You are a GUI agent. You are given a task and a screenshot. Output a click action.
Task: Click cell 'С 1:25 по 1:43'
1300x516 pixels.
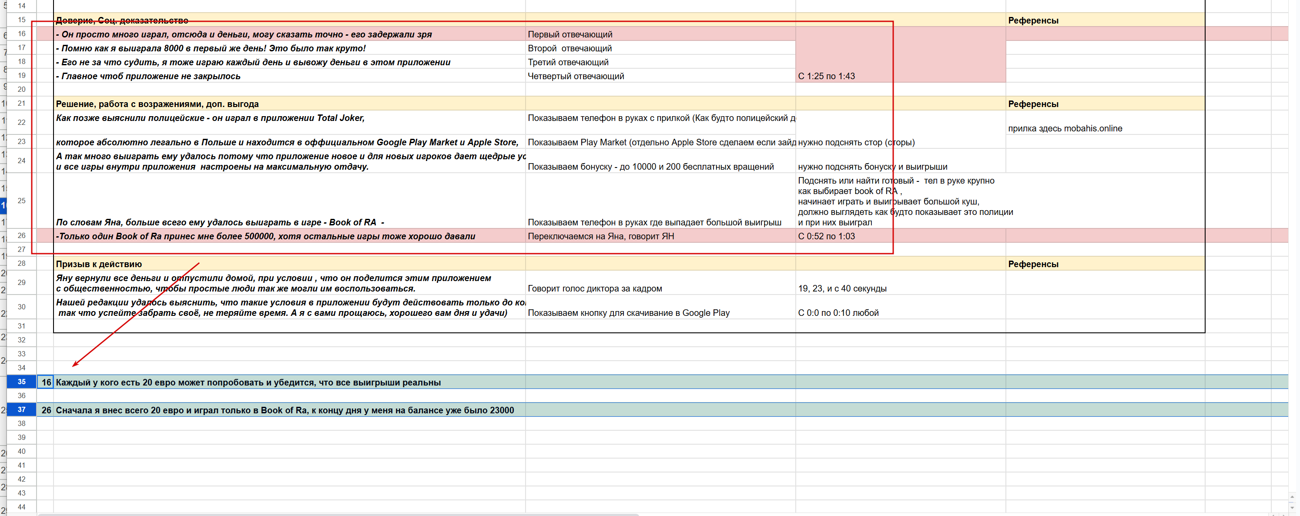[900, 54]
